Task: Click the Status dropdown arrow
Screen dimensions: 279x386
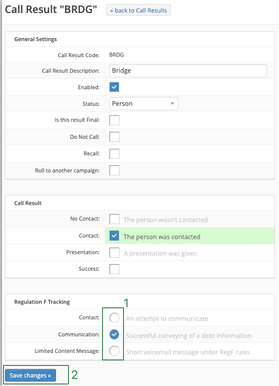Action: coord(172,104)
